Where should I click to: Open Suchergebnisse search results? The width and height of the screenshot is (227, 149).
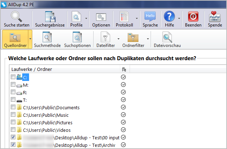[x=50, y=19]
